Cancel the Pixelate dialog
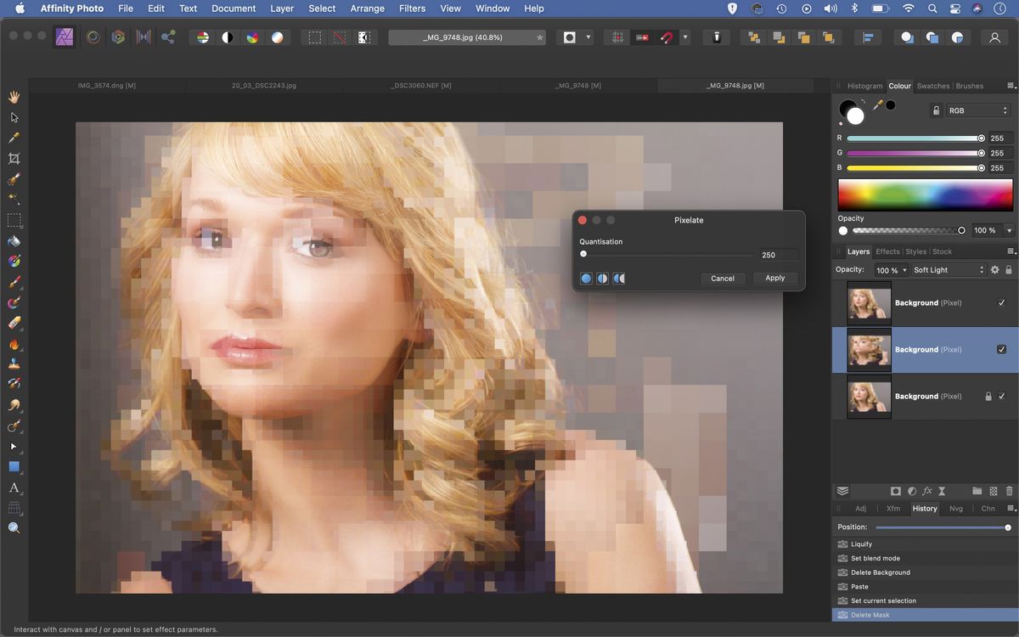Viewport: 1019px width, 637px height. coord(723,278)
